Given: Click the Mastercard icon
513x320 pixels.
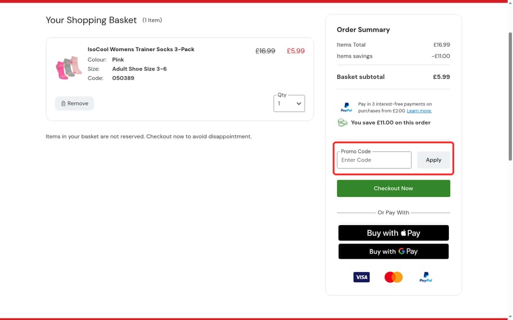Looking at the screenshot, I should [x=393, y=277].
